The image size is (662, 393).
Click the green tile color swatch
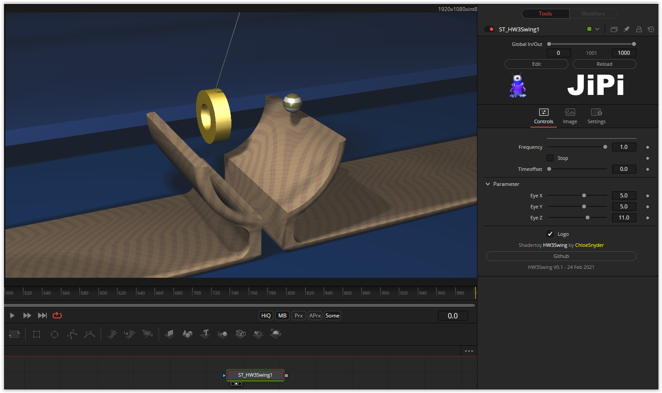pyautogui.click(x=589, y=29)
